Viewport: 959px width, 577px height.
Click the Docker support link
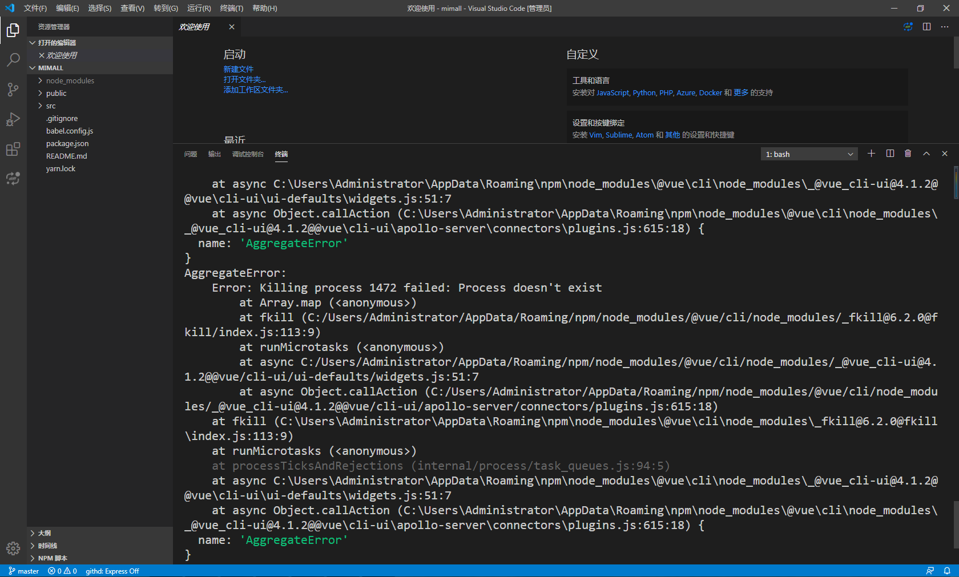click(x=711, y=92)
